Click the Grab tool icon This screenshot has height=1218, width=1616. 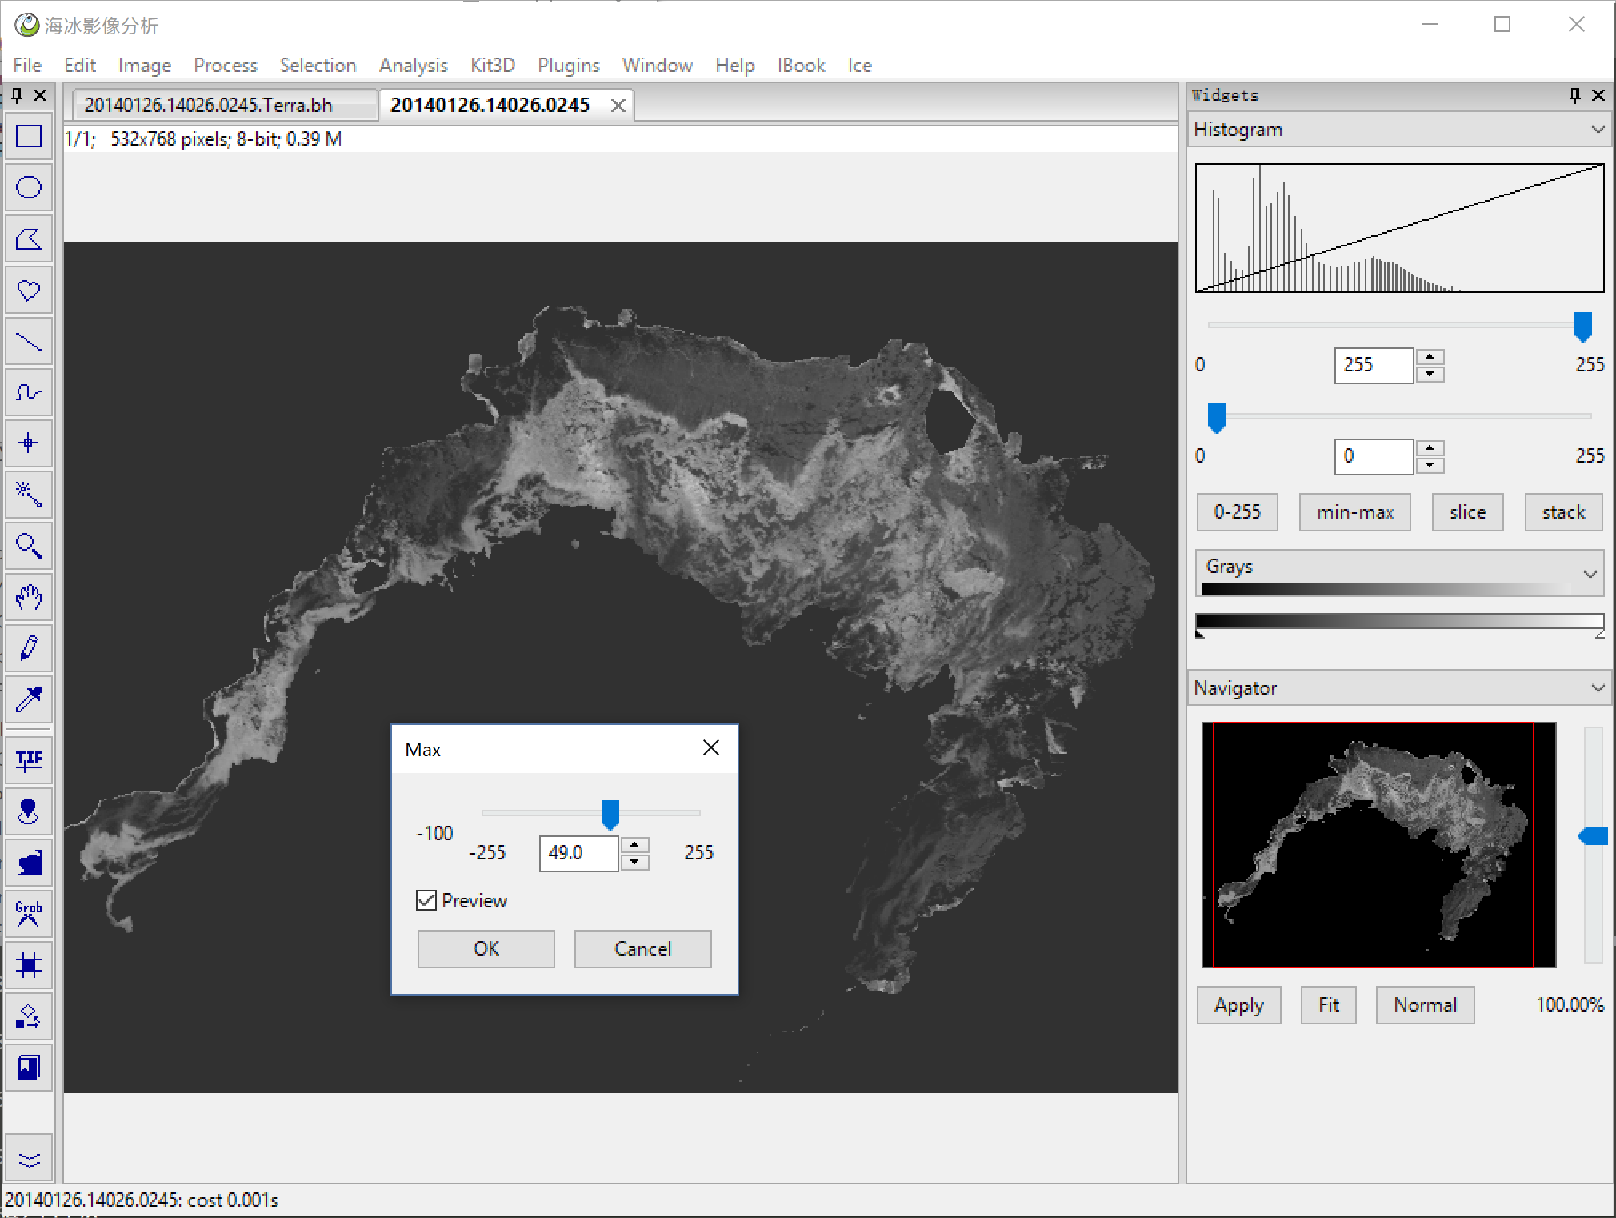29,913
